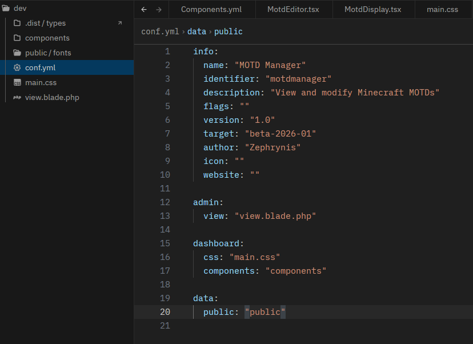Expand the components folder in the tree
The width and height of the screenshot is (473, 344).
47,38
